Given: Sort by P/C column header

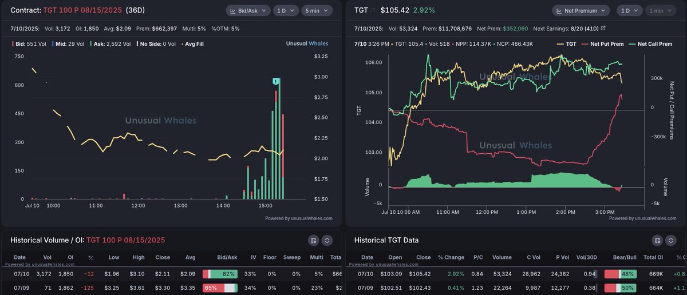Looking at the screenshot, I should pyautogui.click(x=478, y=258).
